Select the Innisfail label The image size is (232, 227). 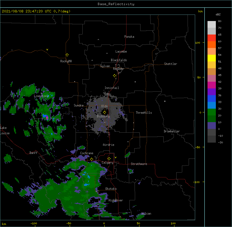pos(112,88)
